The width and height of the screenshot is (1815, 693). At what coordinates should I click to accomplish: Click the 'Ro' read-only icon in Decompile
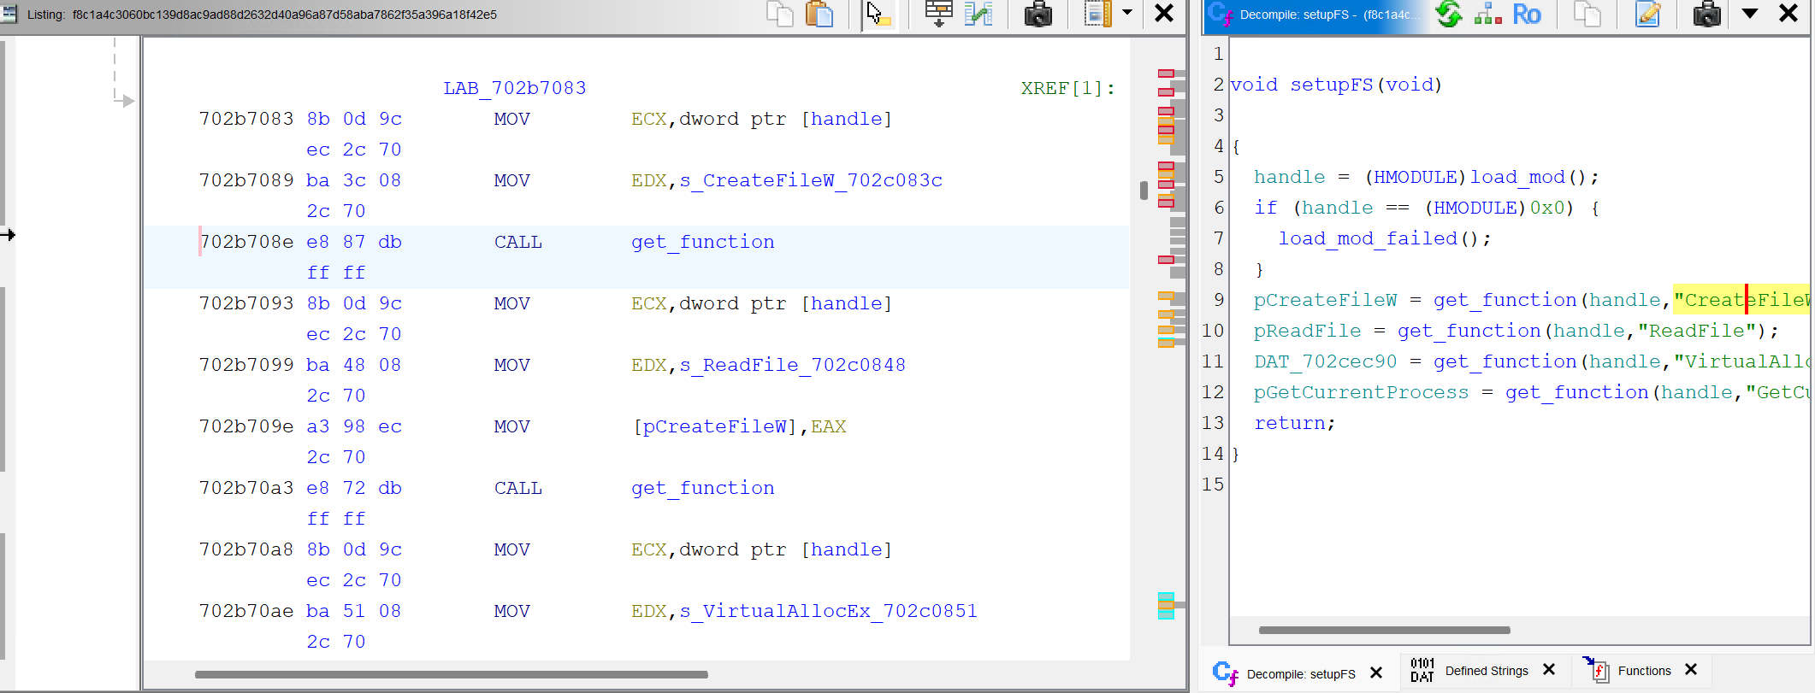(x=1527, y=14)
